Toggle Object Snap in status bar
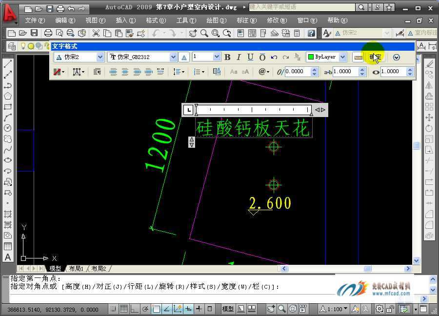This screenshot has width=439, height=316. coord(156,309)
